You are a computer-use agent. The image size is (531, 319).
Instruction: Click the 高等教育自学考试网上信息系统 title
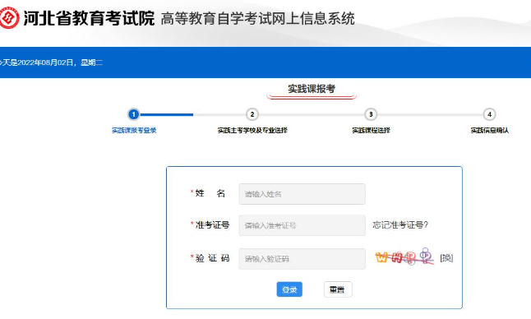[258, 19]
